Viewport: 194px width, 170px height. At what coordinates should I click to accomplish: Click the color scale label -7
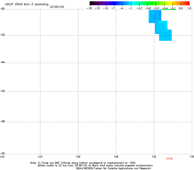113,8
